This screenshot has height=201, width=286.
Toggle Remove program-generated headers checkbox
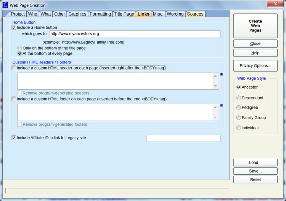[x=19, y=93]
